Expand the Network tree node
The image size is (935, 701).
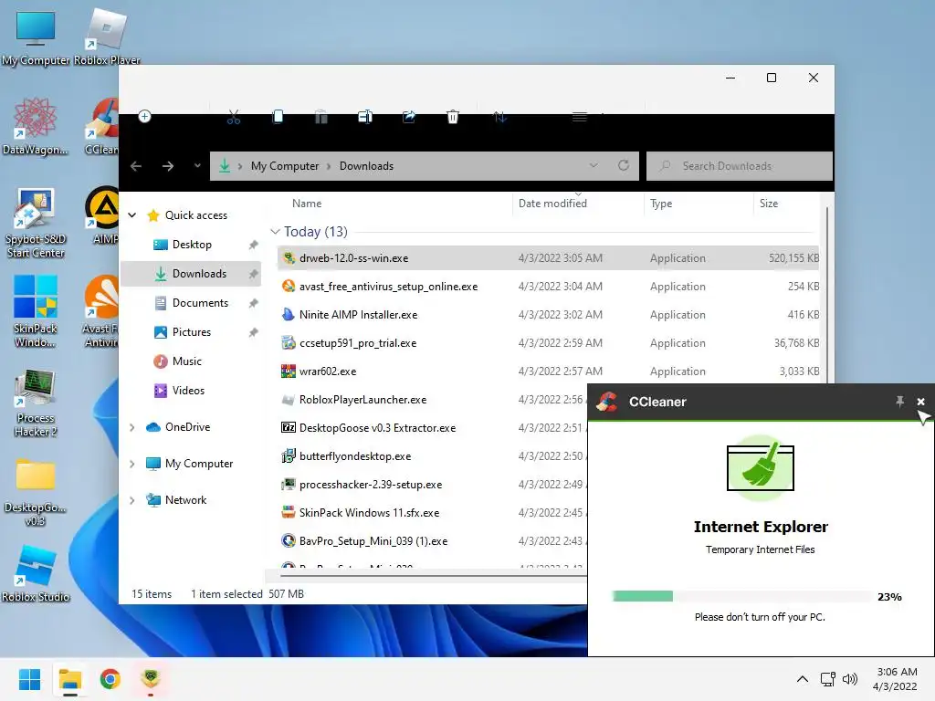point(131,500)
